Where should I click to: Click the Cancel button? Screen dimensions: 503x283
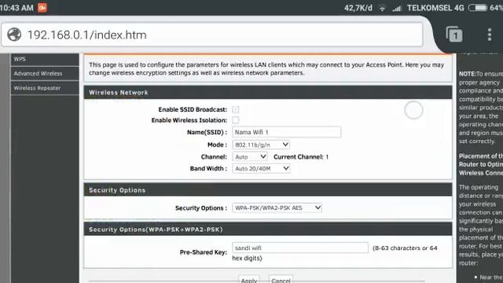pos(281,280)
